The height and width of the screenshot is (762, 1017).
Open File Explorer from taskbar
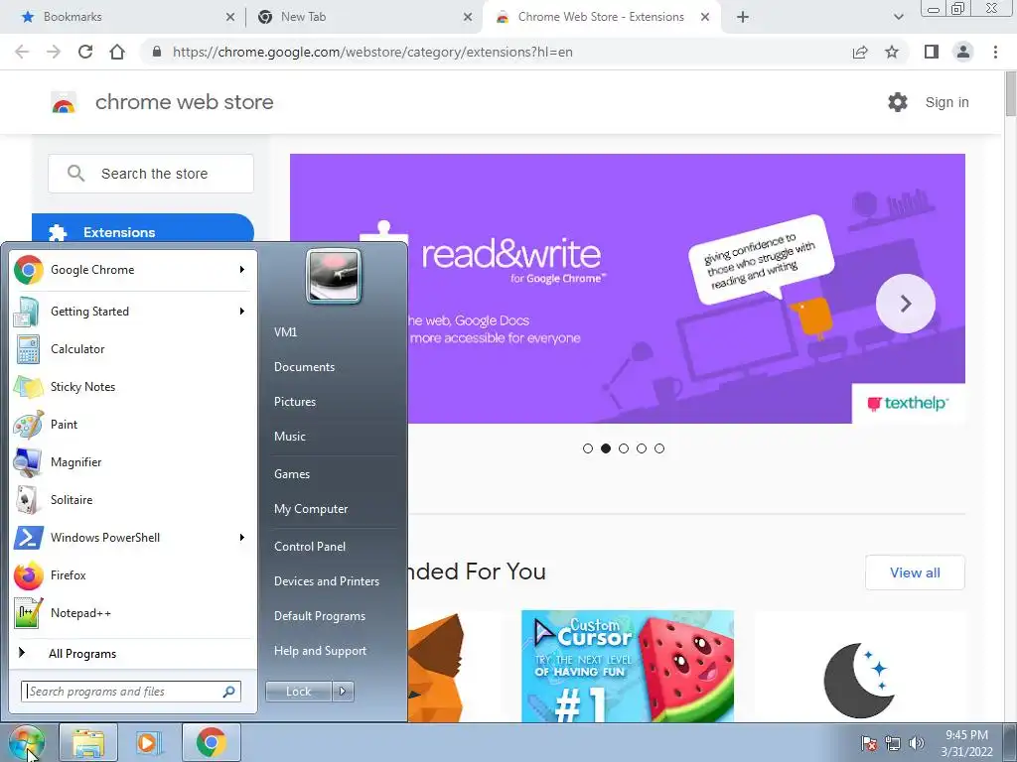[x=88, y=742]
